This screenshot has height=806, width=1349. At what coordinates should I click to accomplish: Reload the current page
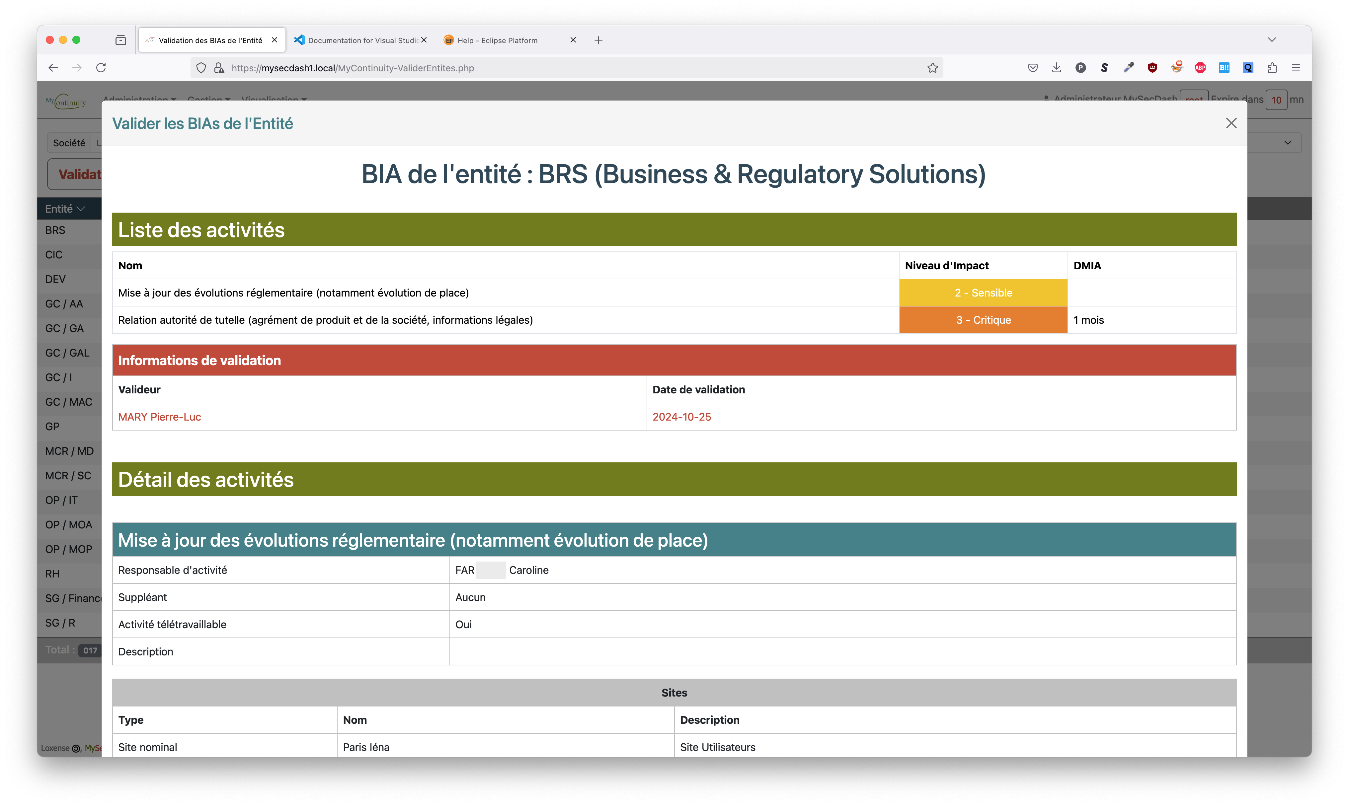[x=101, y=68]
